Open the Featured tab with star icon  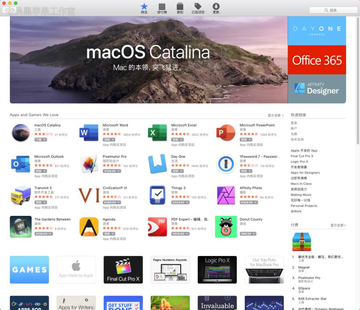[144, 8]
